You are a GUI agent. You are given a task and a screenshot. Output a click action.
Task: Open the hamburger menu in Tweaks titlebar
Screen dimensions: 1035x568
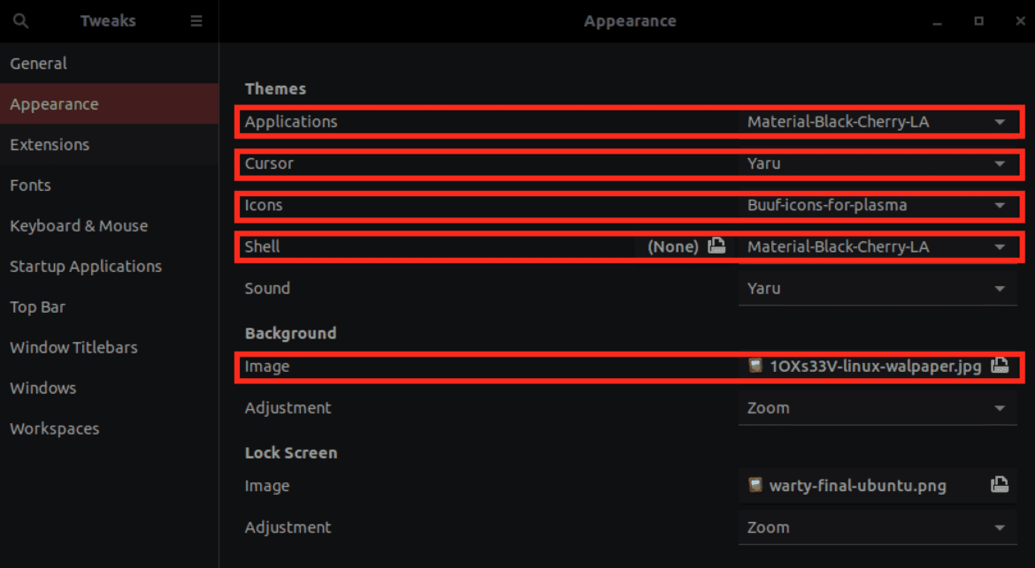[x=195, y=20]
